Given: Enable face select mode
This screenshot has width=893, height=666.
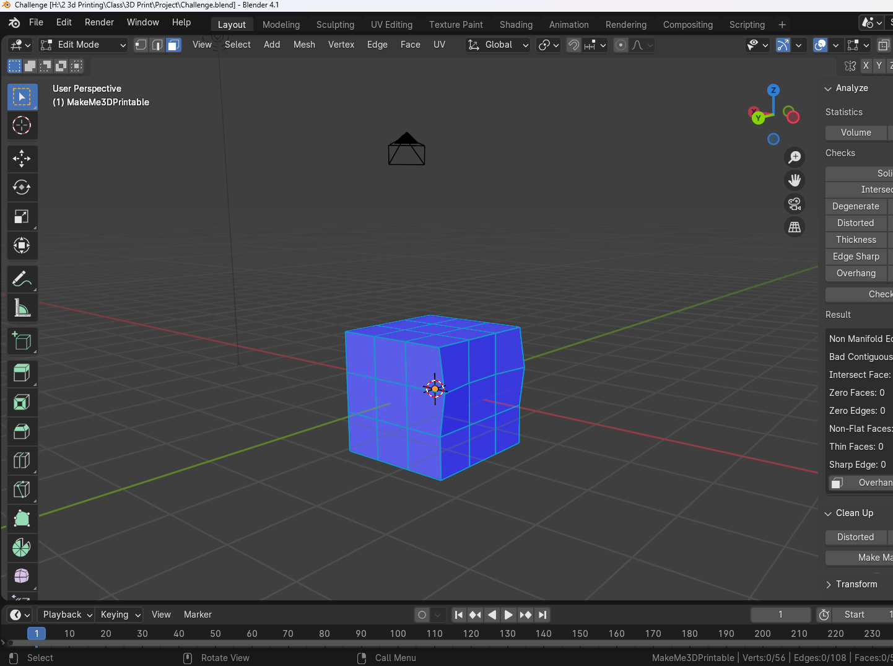Looking at the screenshot, I should pos(174,45).
